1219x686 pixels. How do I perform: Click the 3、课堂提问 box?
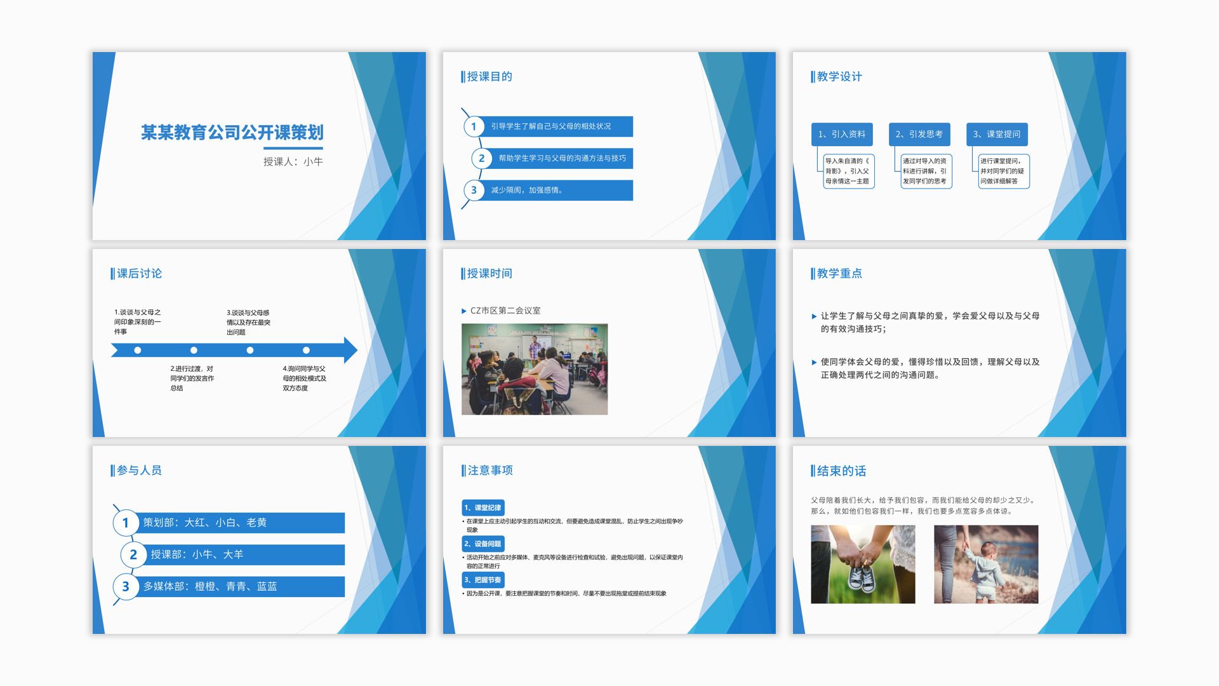(997, 134)
